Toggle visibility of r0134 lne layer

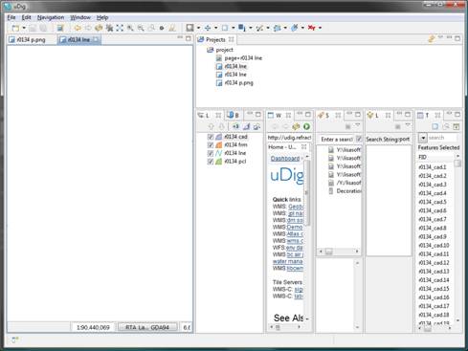pos(211,153)
